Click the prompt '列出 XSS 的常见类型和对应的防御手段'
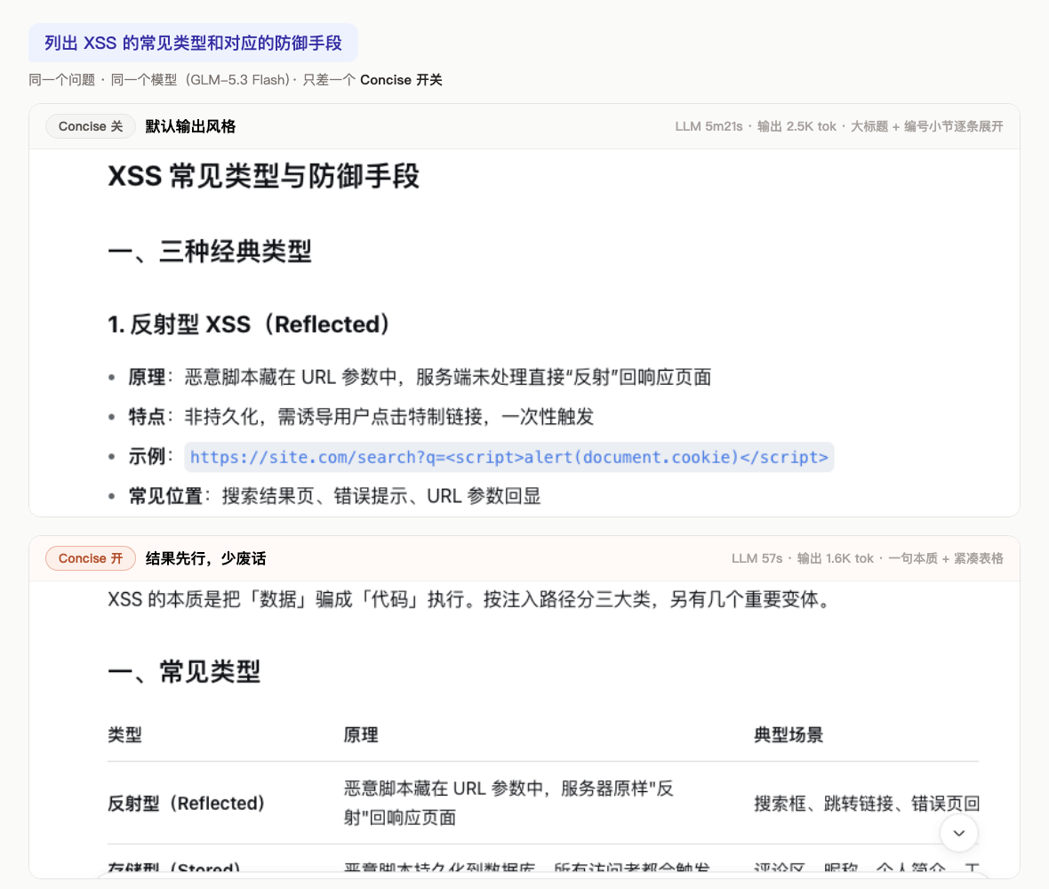Screen dimensions: 1049x889 click(x=193, y=43)
